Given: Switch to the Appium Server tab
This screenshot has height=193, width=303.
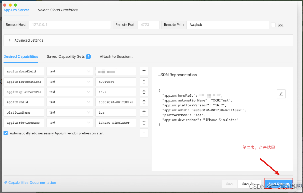Looking at the screenshot, I should (16, 10).
